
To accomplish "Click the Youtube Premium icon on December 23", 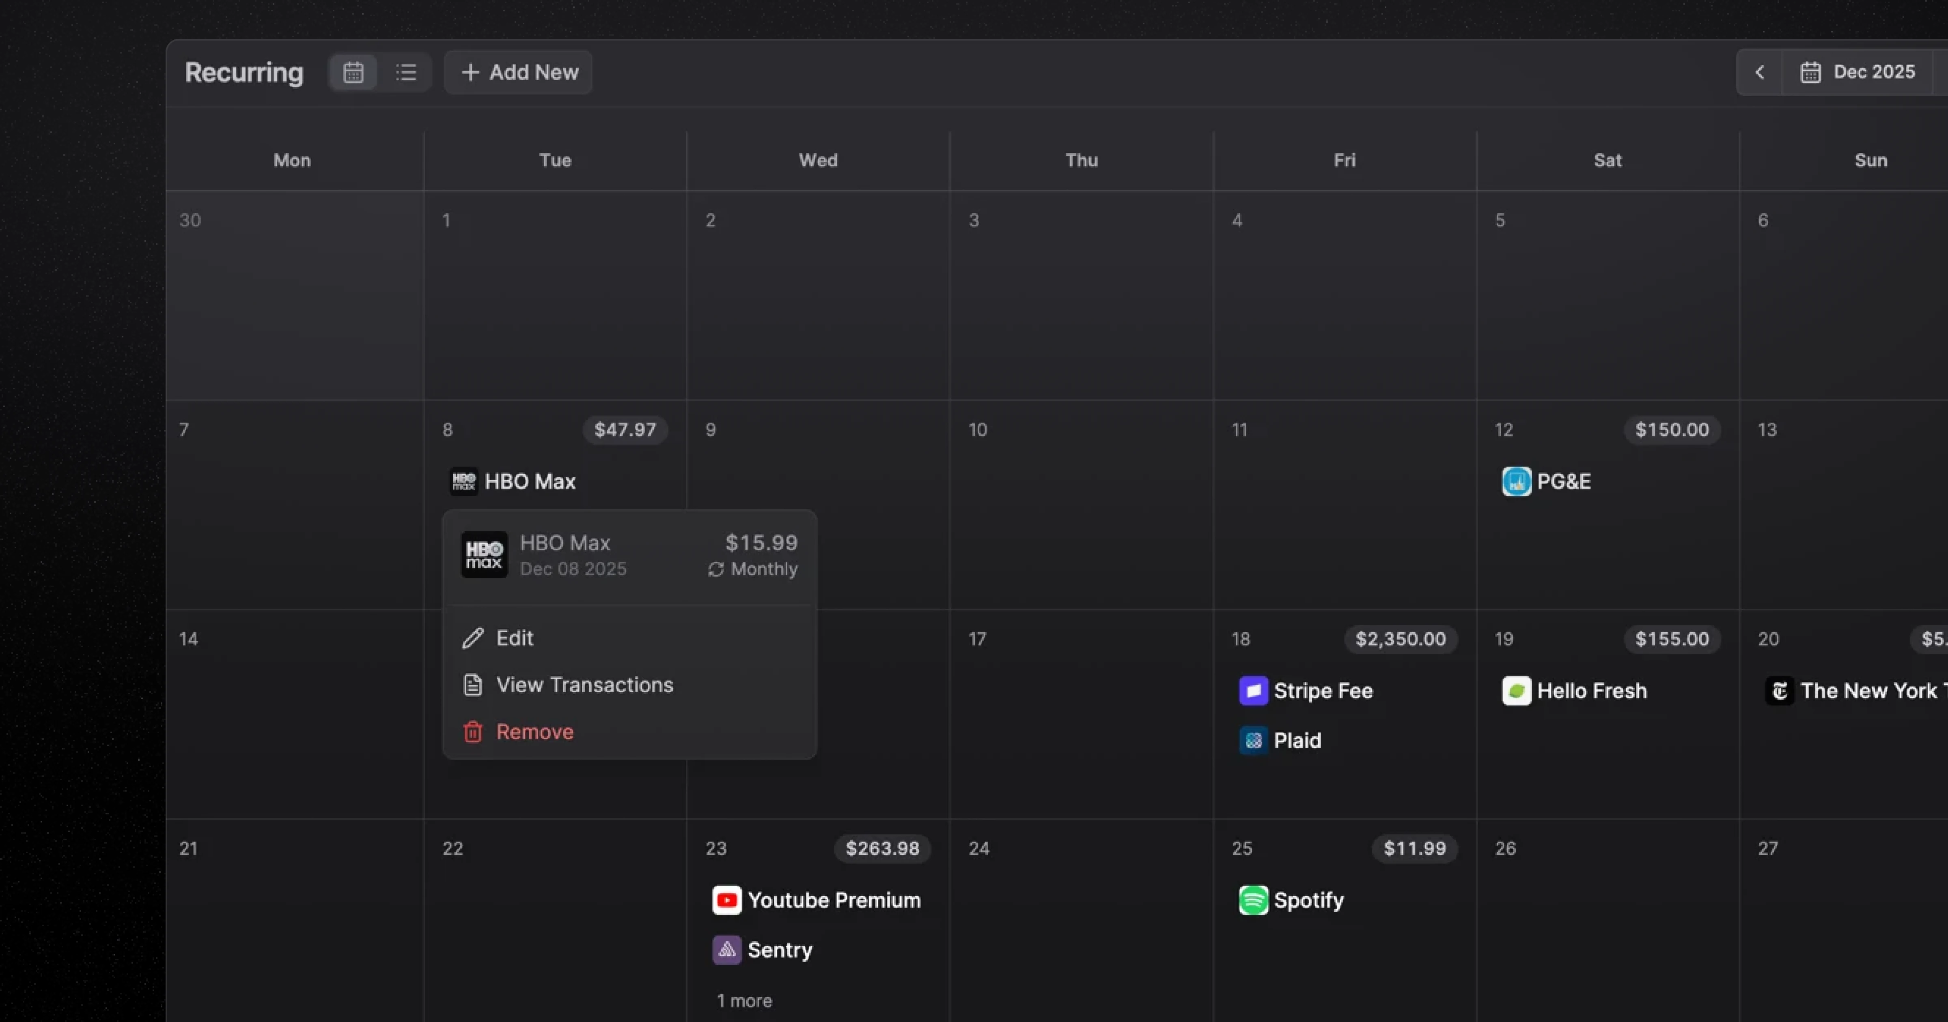I will 726,900.
